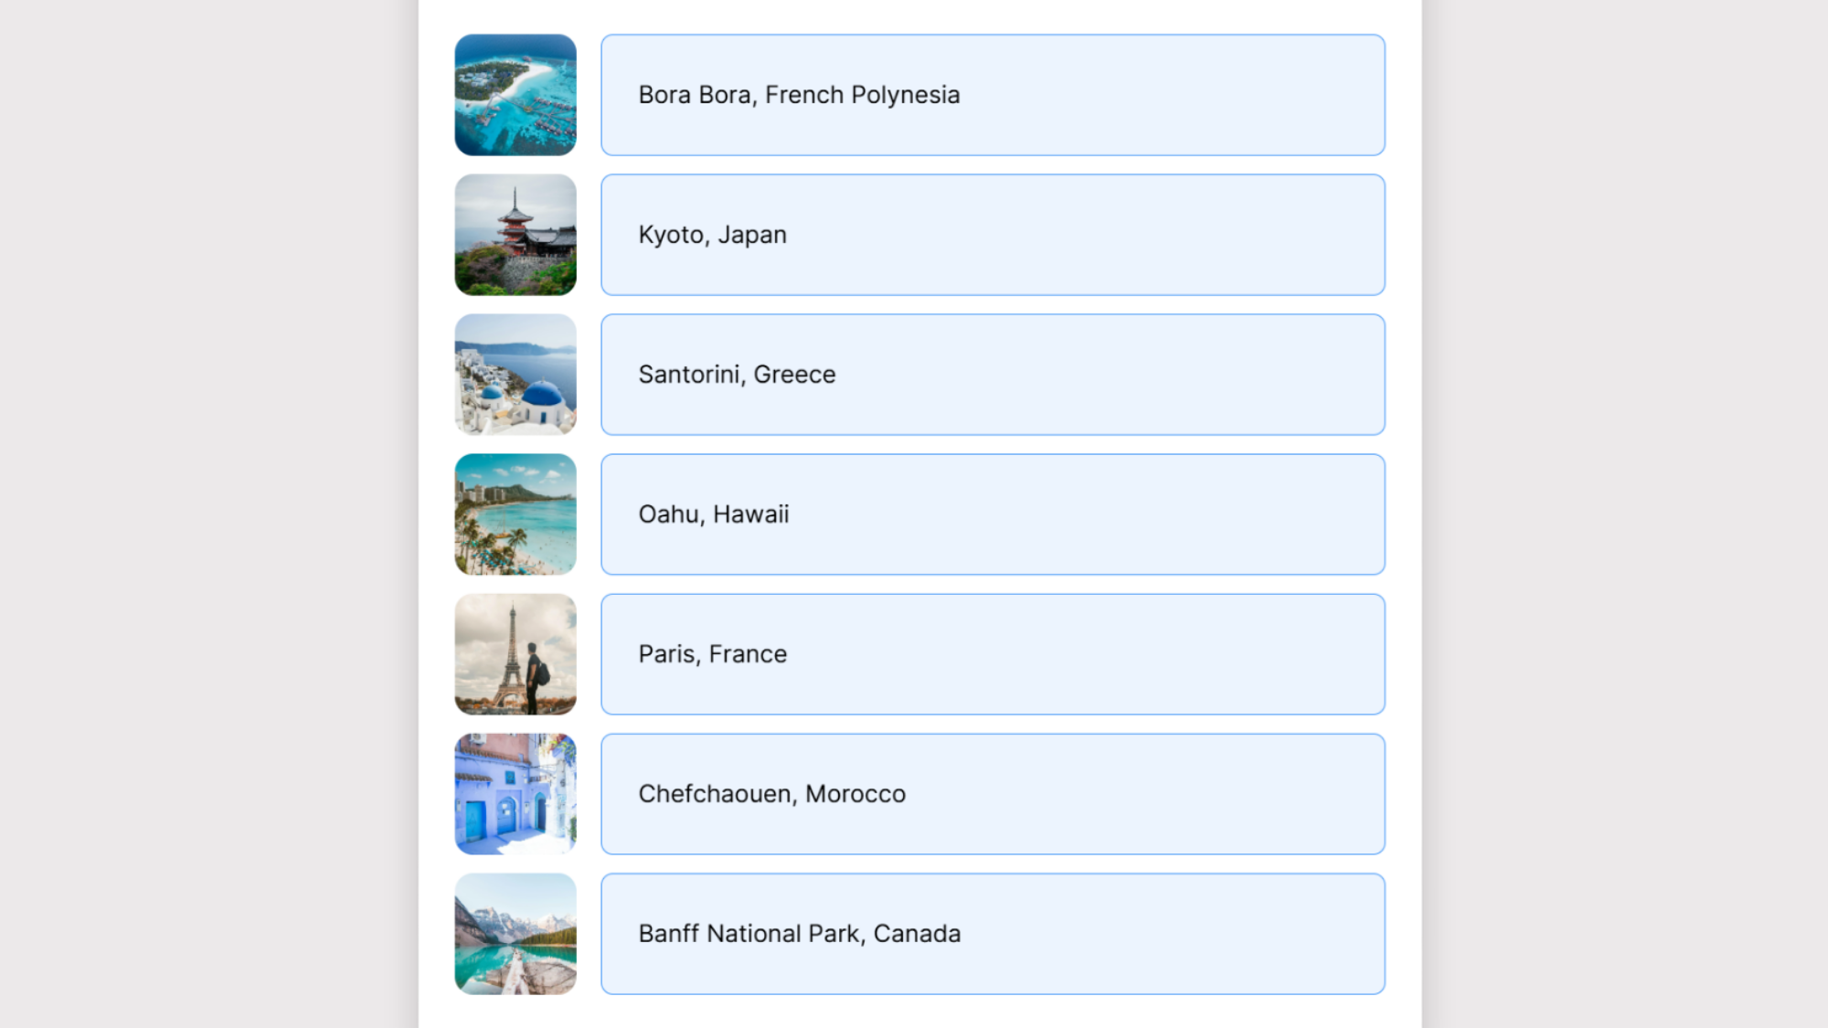Select the Kyoto, Japan destination card
Screen dimensions: 1828x1028
coord(993,235)
